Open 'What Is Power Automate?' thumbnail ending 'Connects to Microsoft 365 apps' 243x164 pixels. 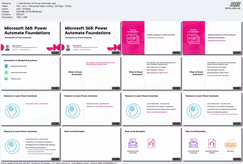pyautogui.click(x=212, y=74)
